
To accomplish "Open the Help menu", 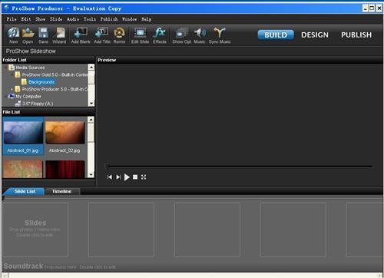I will 147,19.
